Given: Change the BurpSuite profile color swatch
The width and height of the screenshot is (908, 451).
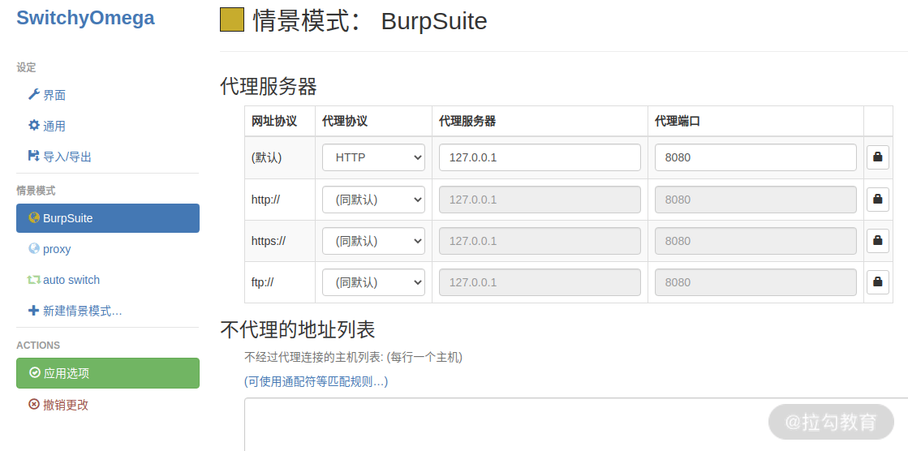Looking at the screenshot, I should [231, 19].
